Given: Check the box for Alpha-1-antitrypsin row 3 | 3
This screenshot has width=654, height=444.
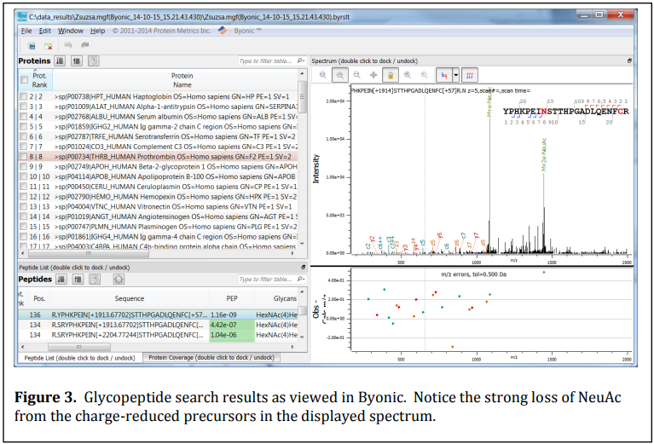Looking at the screenshot, I should [23, 107].
